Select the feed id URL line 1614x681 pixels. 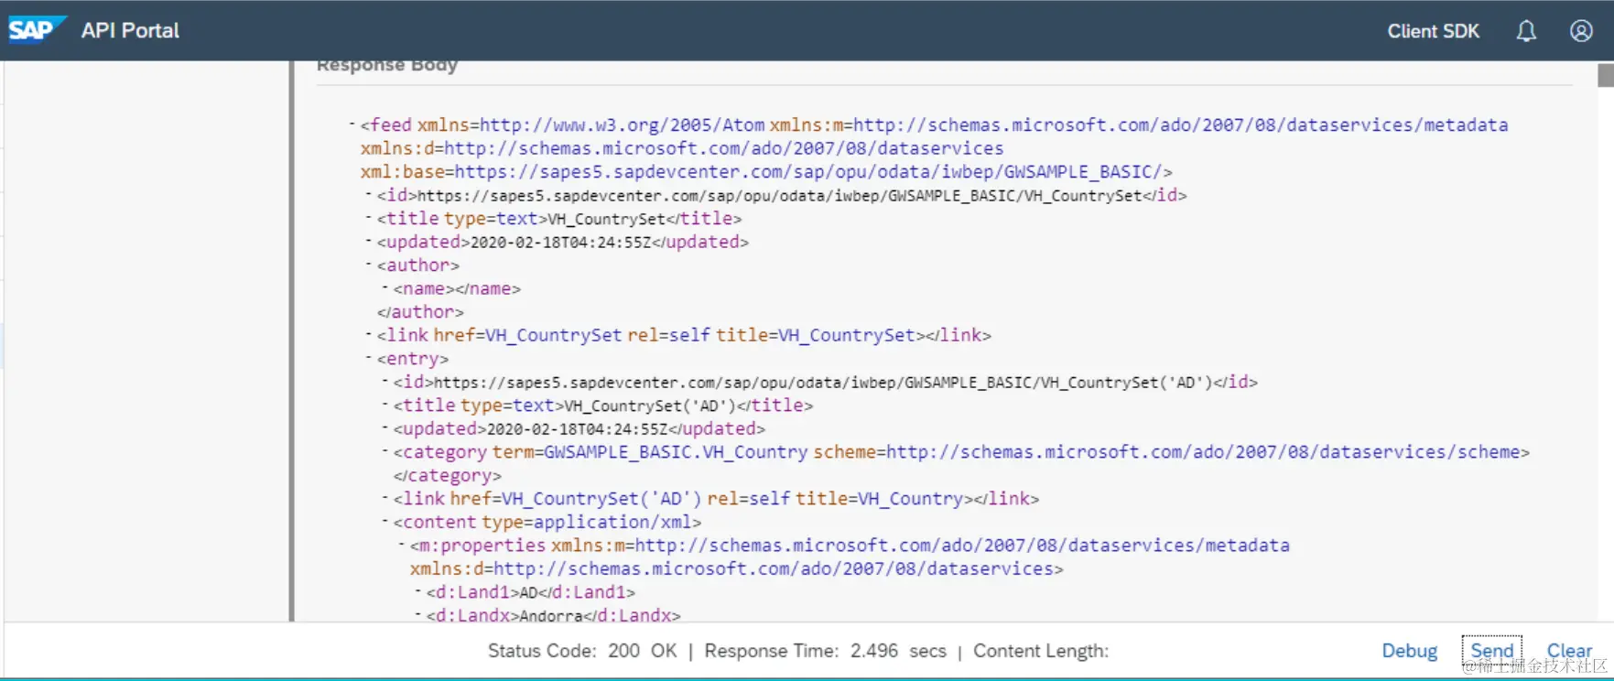coord(782,195)
